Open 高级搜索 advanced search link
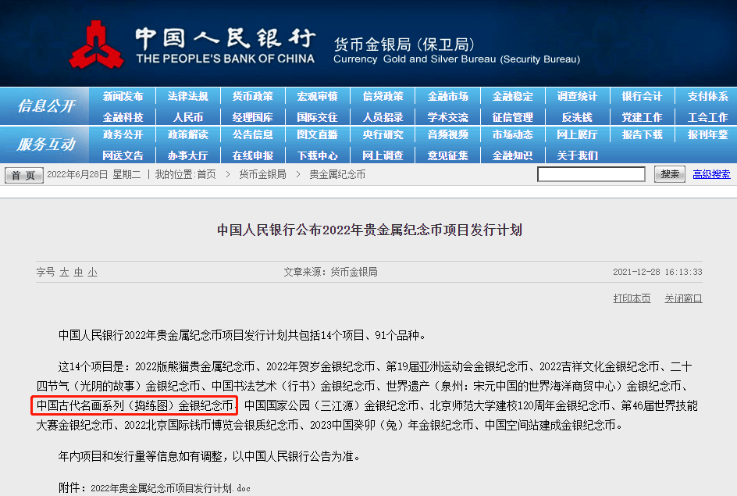 (711, 174)
